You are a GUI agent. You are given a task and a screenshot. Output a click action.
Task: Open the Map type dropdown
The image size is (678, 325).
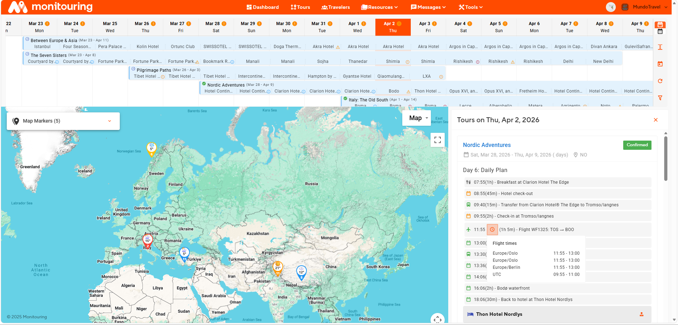416,118
